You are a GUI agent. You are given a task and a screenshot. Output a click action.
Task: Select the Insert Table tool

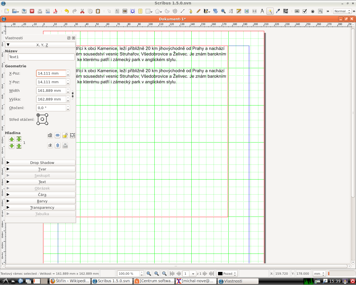[140, 11]
